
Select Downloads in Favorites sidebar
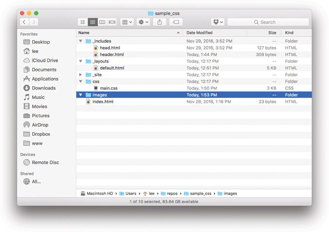[43, 88]
